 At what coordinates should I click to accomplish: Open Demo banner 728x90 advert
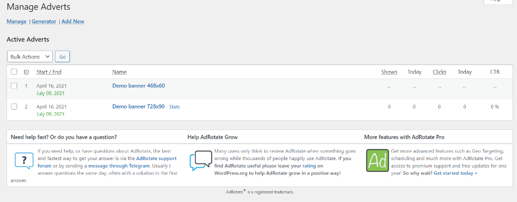(138, 106)
